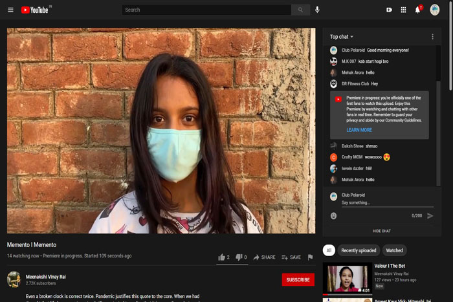Viewport: 453px width, 302px height.
Task: Open the create video camera icon
Action: pyautogui.click(x=389, y=10)
